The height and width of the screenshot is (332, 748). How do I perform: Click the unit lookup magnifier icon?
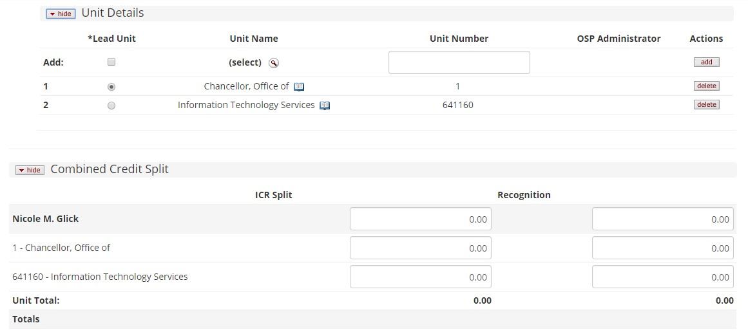click(274, 63)
